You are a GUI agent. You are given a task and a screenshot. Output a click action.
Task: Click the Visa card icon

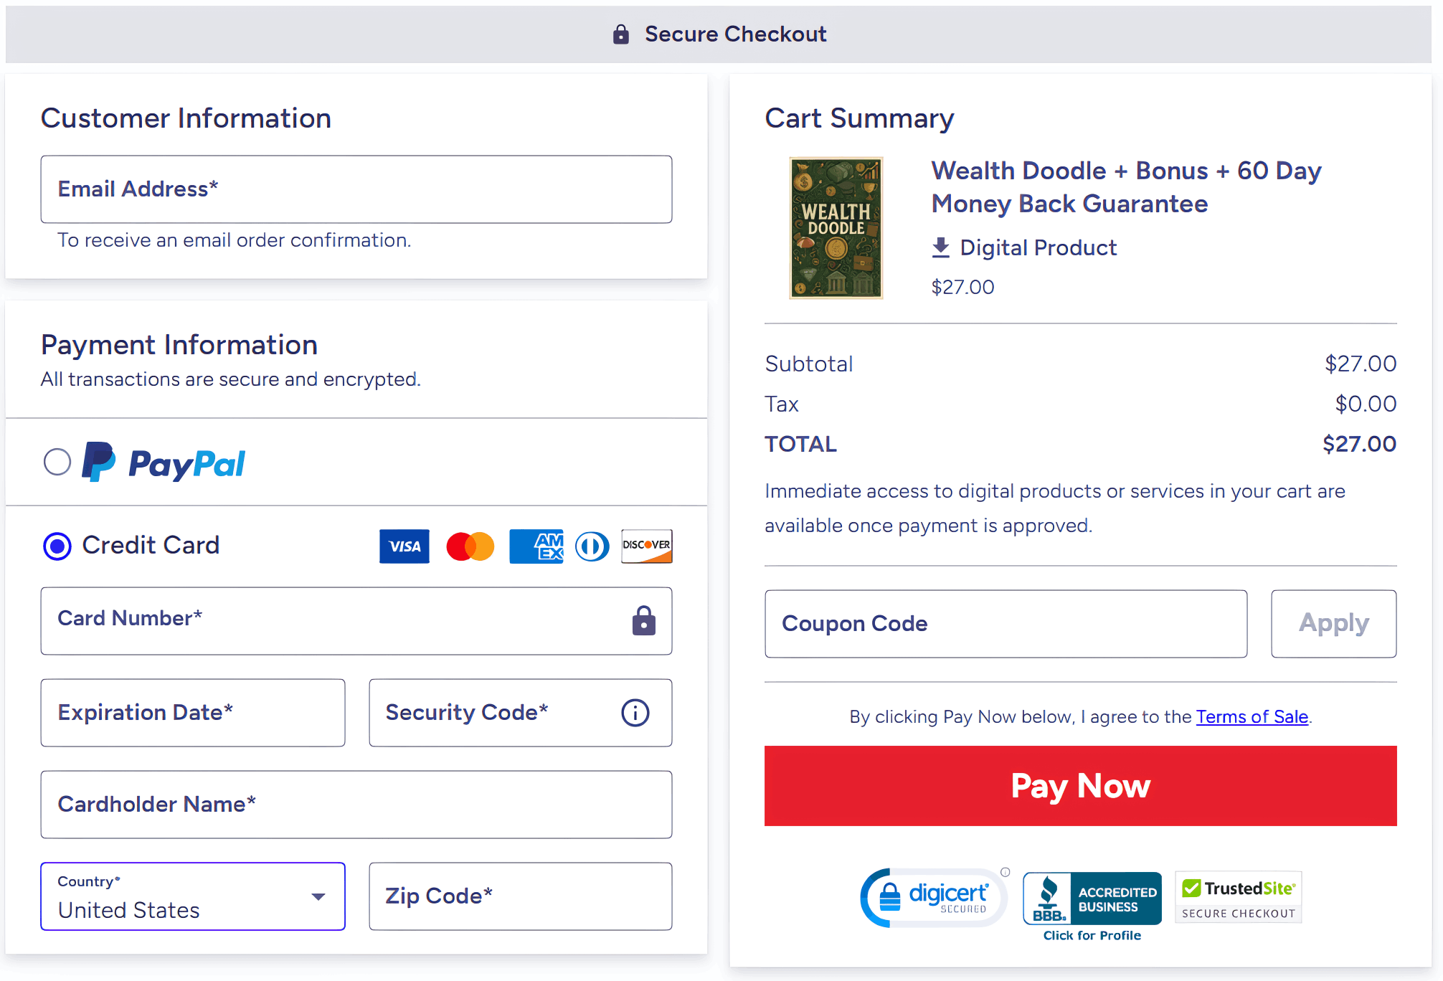click(404, 546)
